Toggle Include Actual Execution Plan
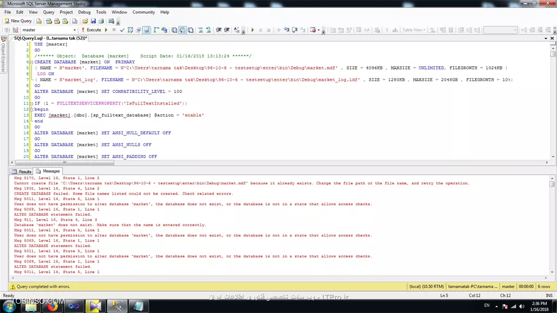The width and height of the screenshot is (557, 313). [156, 30]
